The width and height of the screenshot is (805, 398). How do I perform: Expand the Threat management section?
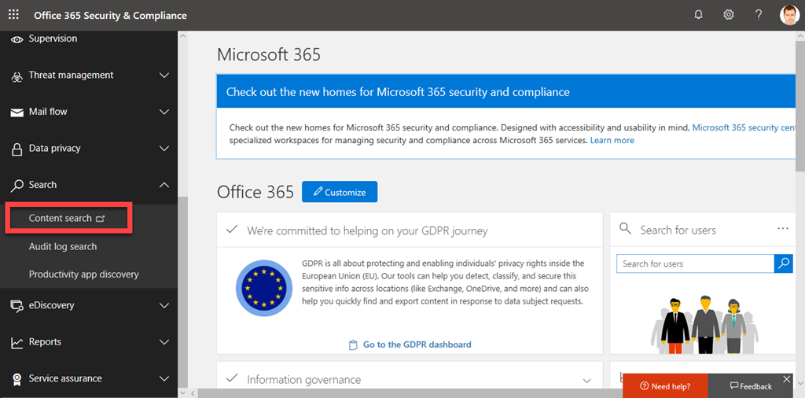(164, 76)
